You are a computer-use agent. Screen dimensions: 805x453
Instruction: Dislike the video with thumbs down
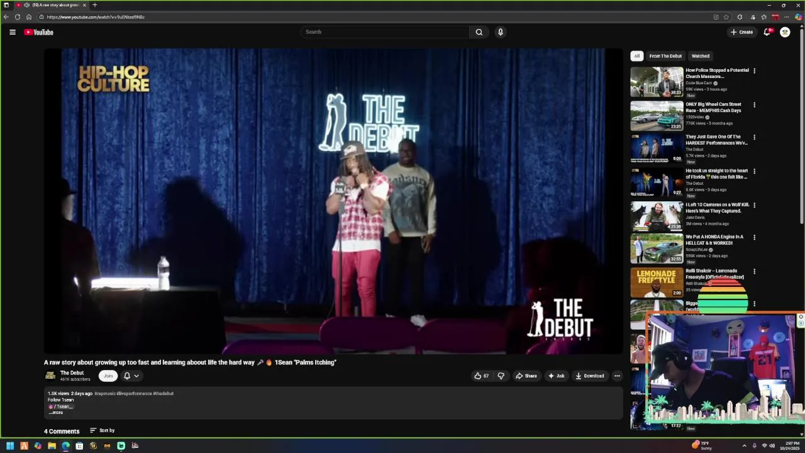coord(501,376)
